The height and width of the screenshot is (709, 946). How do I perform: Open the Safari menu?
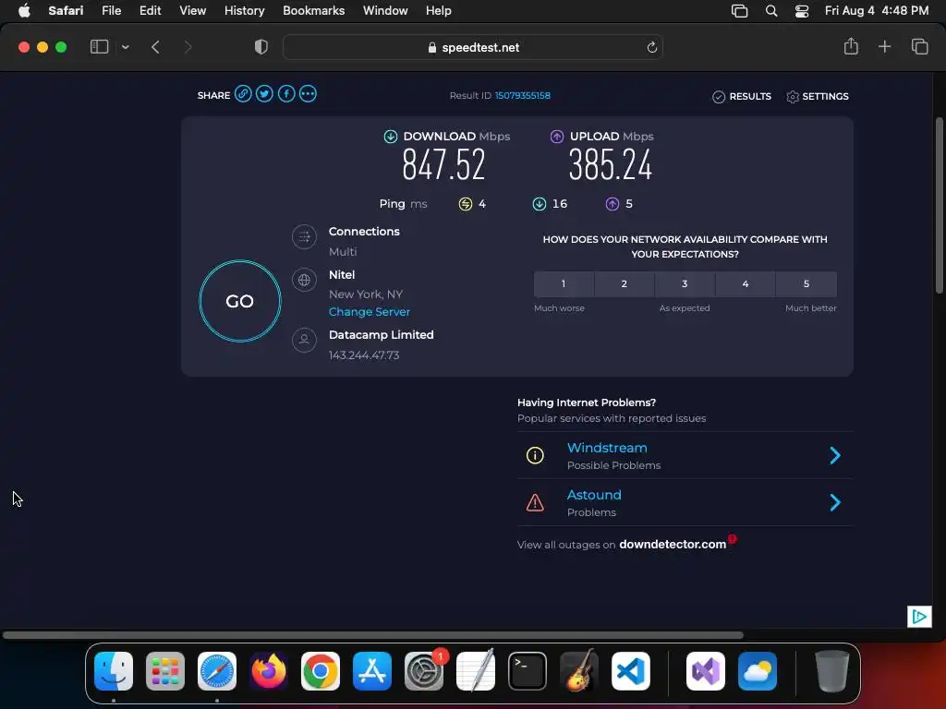66,11
